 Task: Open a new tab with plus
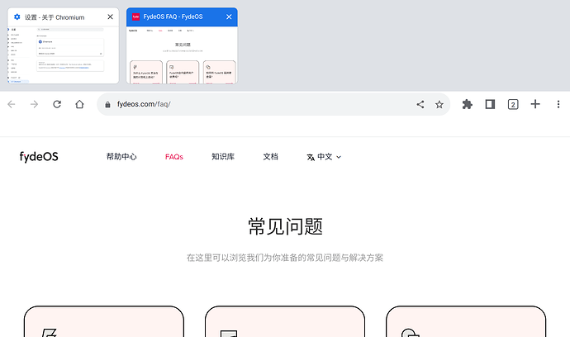[535, 104]
